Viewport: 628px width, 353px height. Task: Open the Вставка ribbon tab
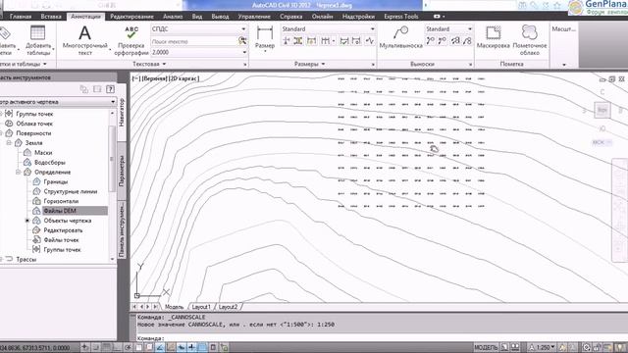click(51, 17)
